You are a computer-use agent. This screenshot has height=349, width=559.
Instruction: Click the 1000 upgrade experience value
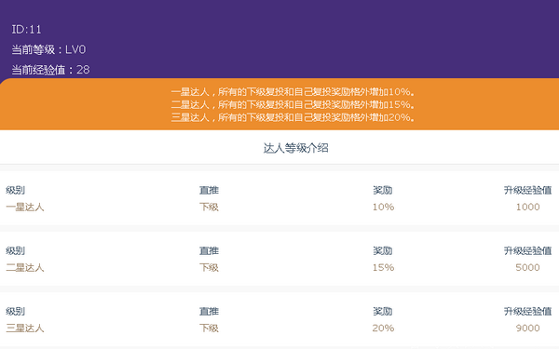(x=527, y=207)
